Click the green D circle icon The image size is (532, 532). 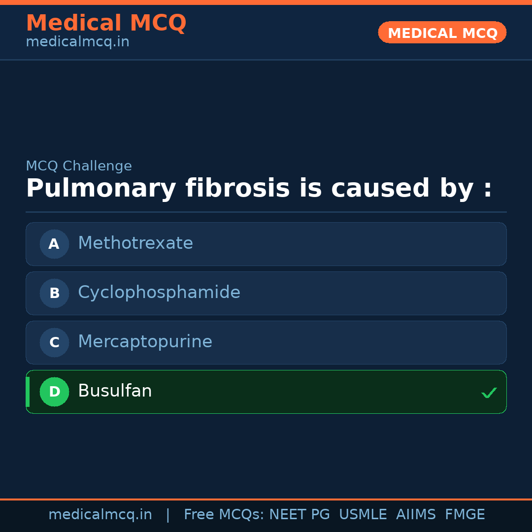coord(54,392)
